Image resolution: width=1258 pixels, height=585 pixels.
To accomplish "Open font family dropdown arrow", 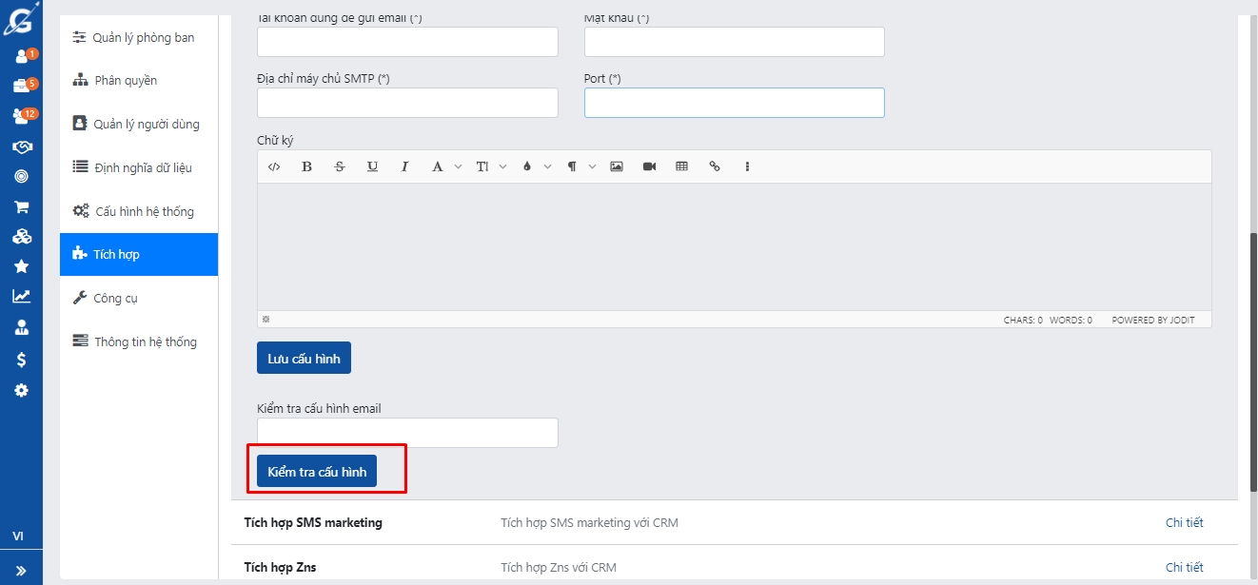I will pyautogui.click(x=458, y=166).
